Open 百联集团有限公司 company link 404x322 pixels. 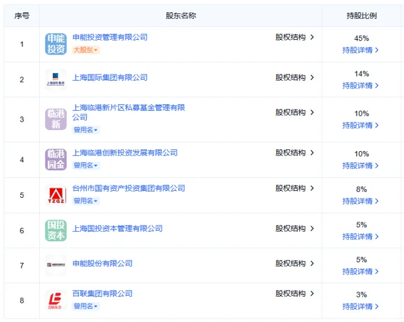coord(102,293)
